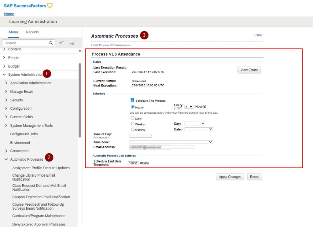
Task: Click the sort menu icon beside search
Action: [x=72, y=43]
